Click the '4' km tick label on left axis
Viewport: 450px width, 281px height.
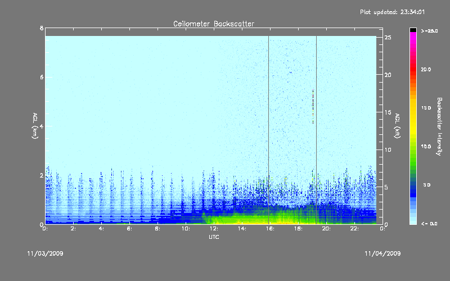(x=42, y=126)
